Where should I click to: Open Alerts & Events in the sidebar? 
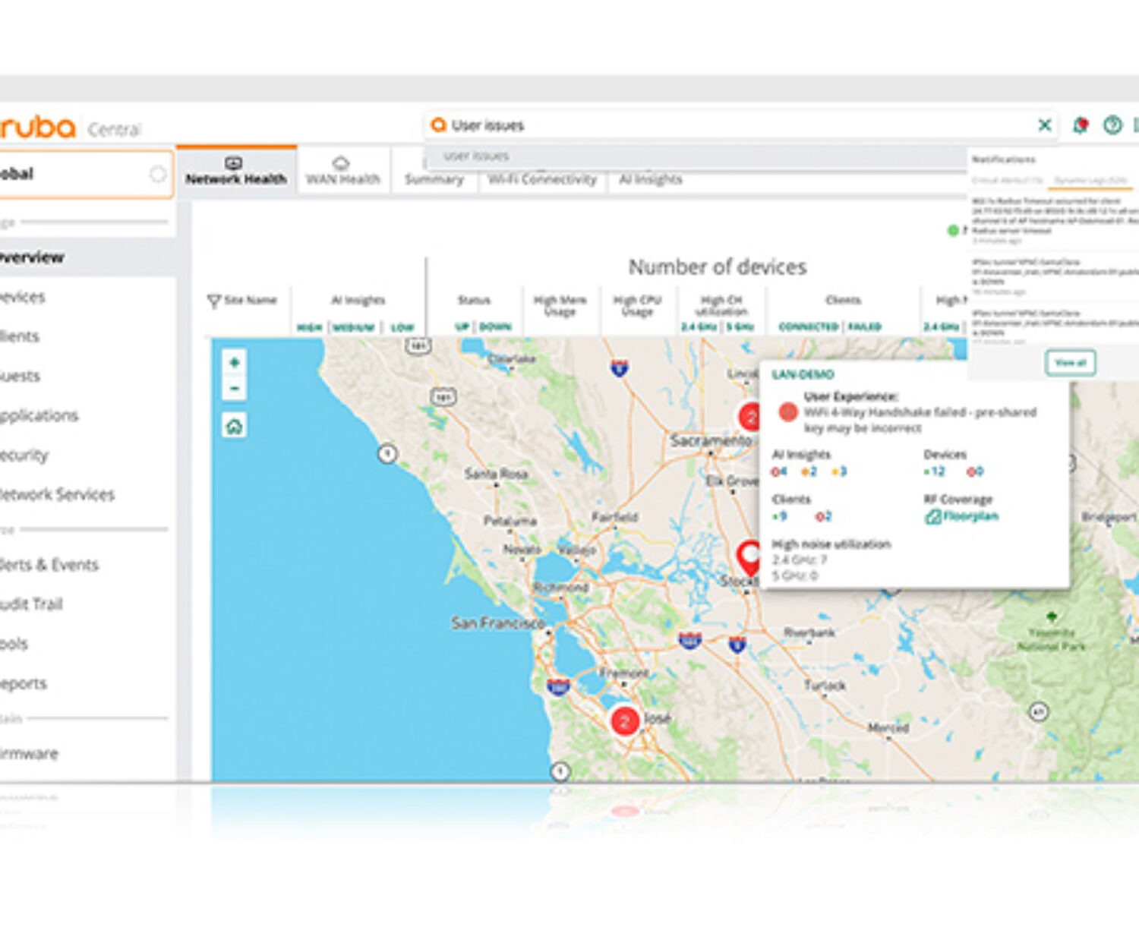tap(50, 565)
